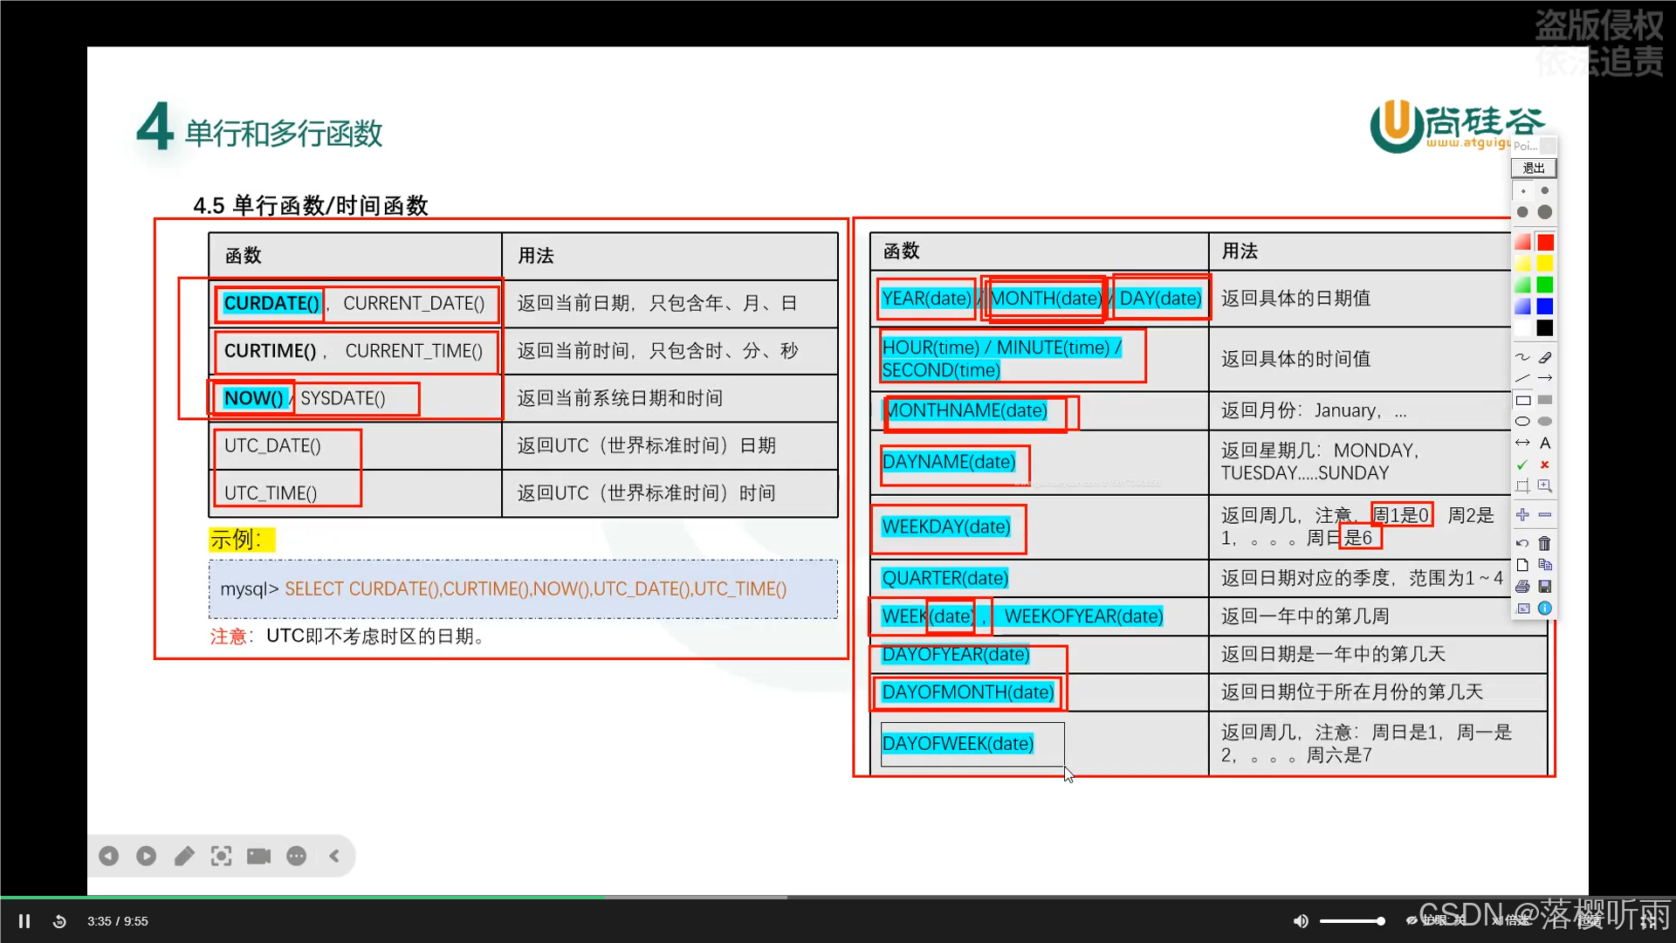Click the zoom magnifier tool icon
1676x943 pixels.
[1545, 485]
